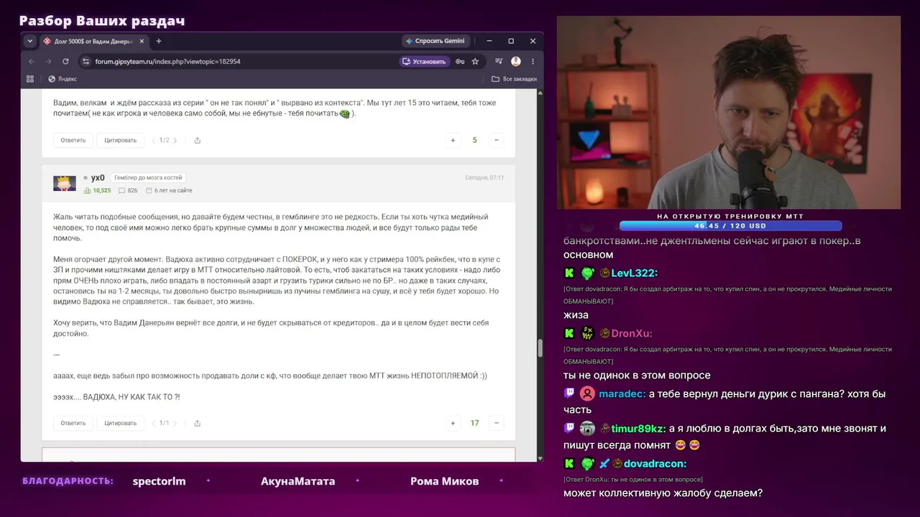Click "Цитировать" under the post rated 5
This screenshot has height=517, width=920.
[x=120, y=140]
